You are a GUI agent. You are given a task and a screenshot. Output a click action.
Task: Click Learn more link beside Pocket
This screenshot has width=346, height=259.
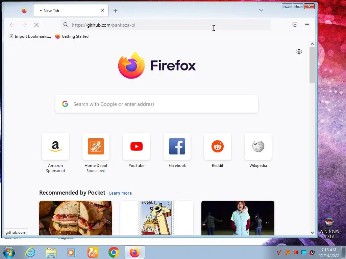point(120,193)
